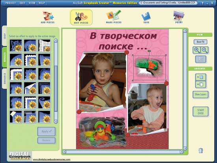Image resolution: width=217 pixels, height=163 pixels.
Task: Click the Save floppy disk icon
Action: pyautogui.click(x=146, y=18)
